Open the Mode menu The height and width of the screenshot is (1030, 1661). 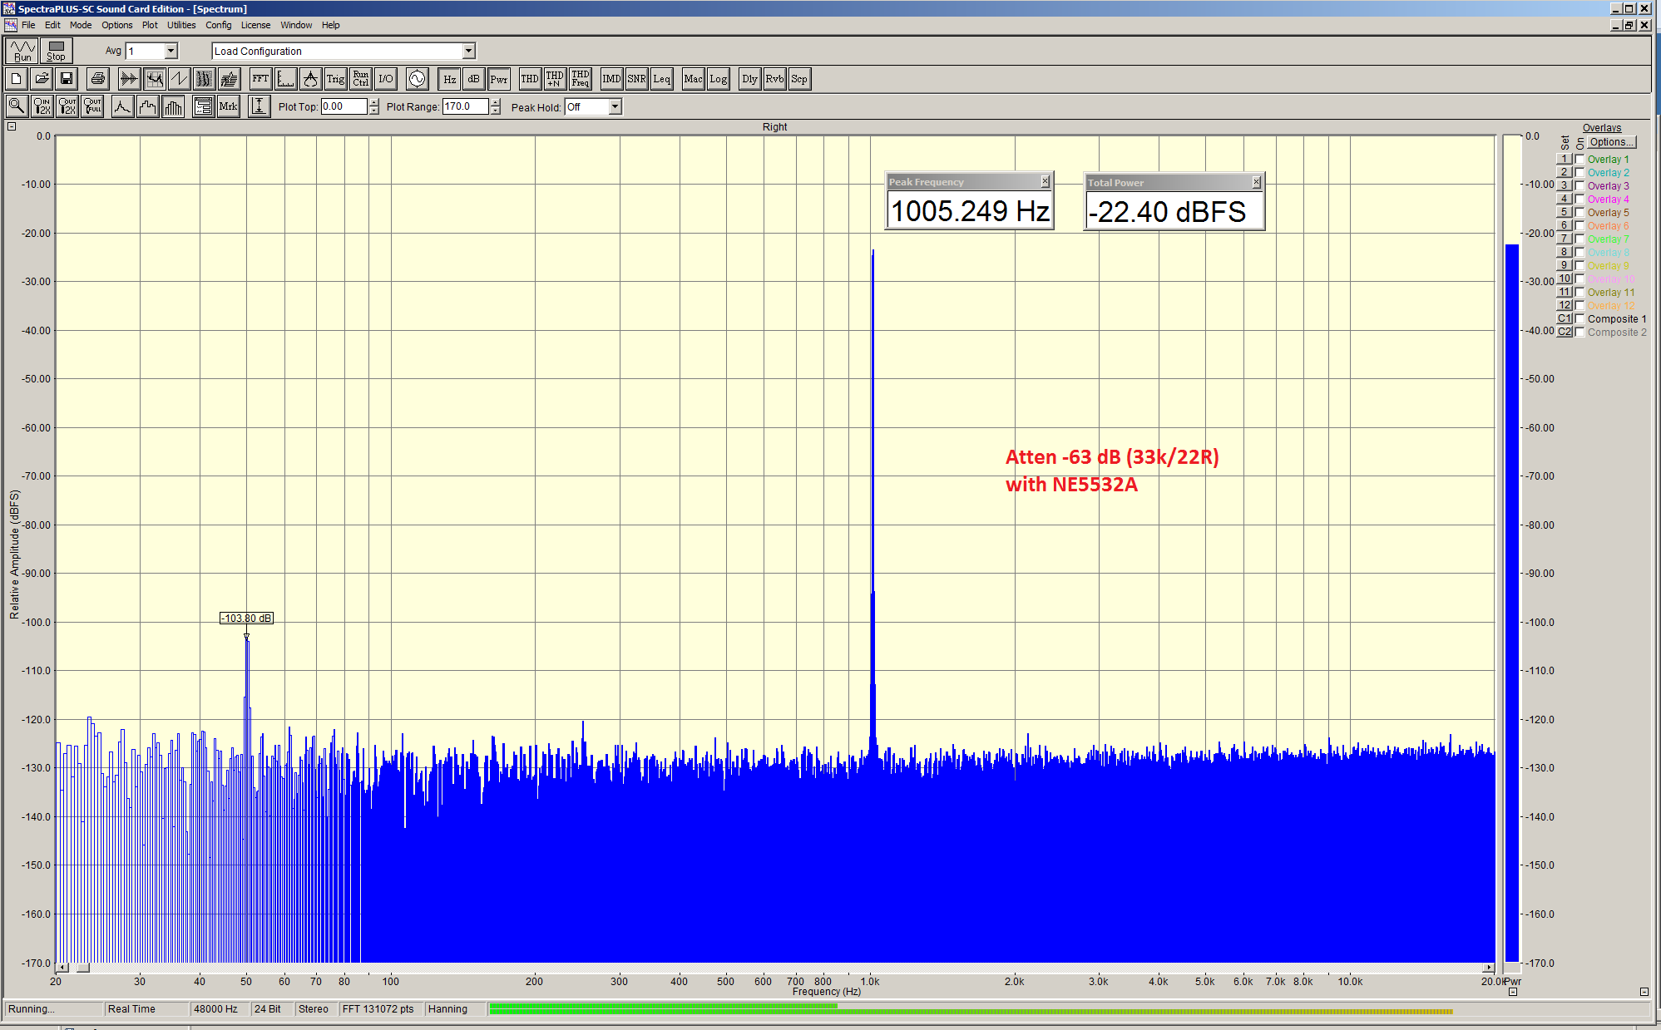(81, 25)
